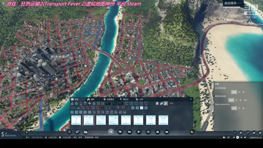Close the road construction panel

point(191,99)
